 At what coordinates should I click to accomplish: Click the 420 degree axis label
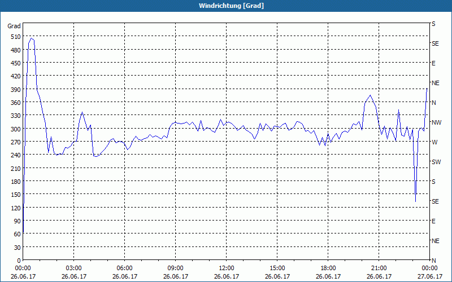pyautogui.click(x=16, y=76)
